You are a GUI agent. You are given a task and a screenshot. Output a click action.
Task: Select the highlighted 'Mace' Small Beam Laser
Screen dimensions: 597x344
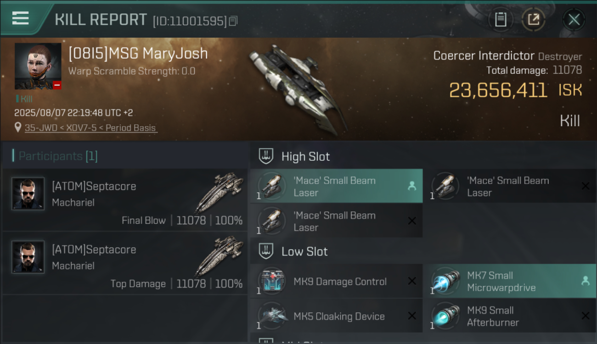(x=337, y=186)
